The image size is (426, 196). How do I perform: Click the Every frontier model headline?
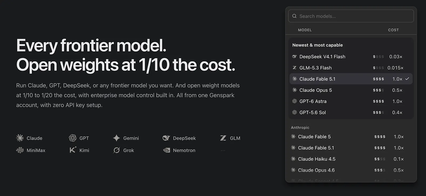point(91,45)
